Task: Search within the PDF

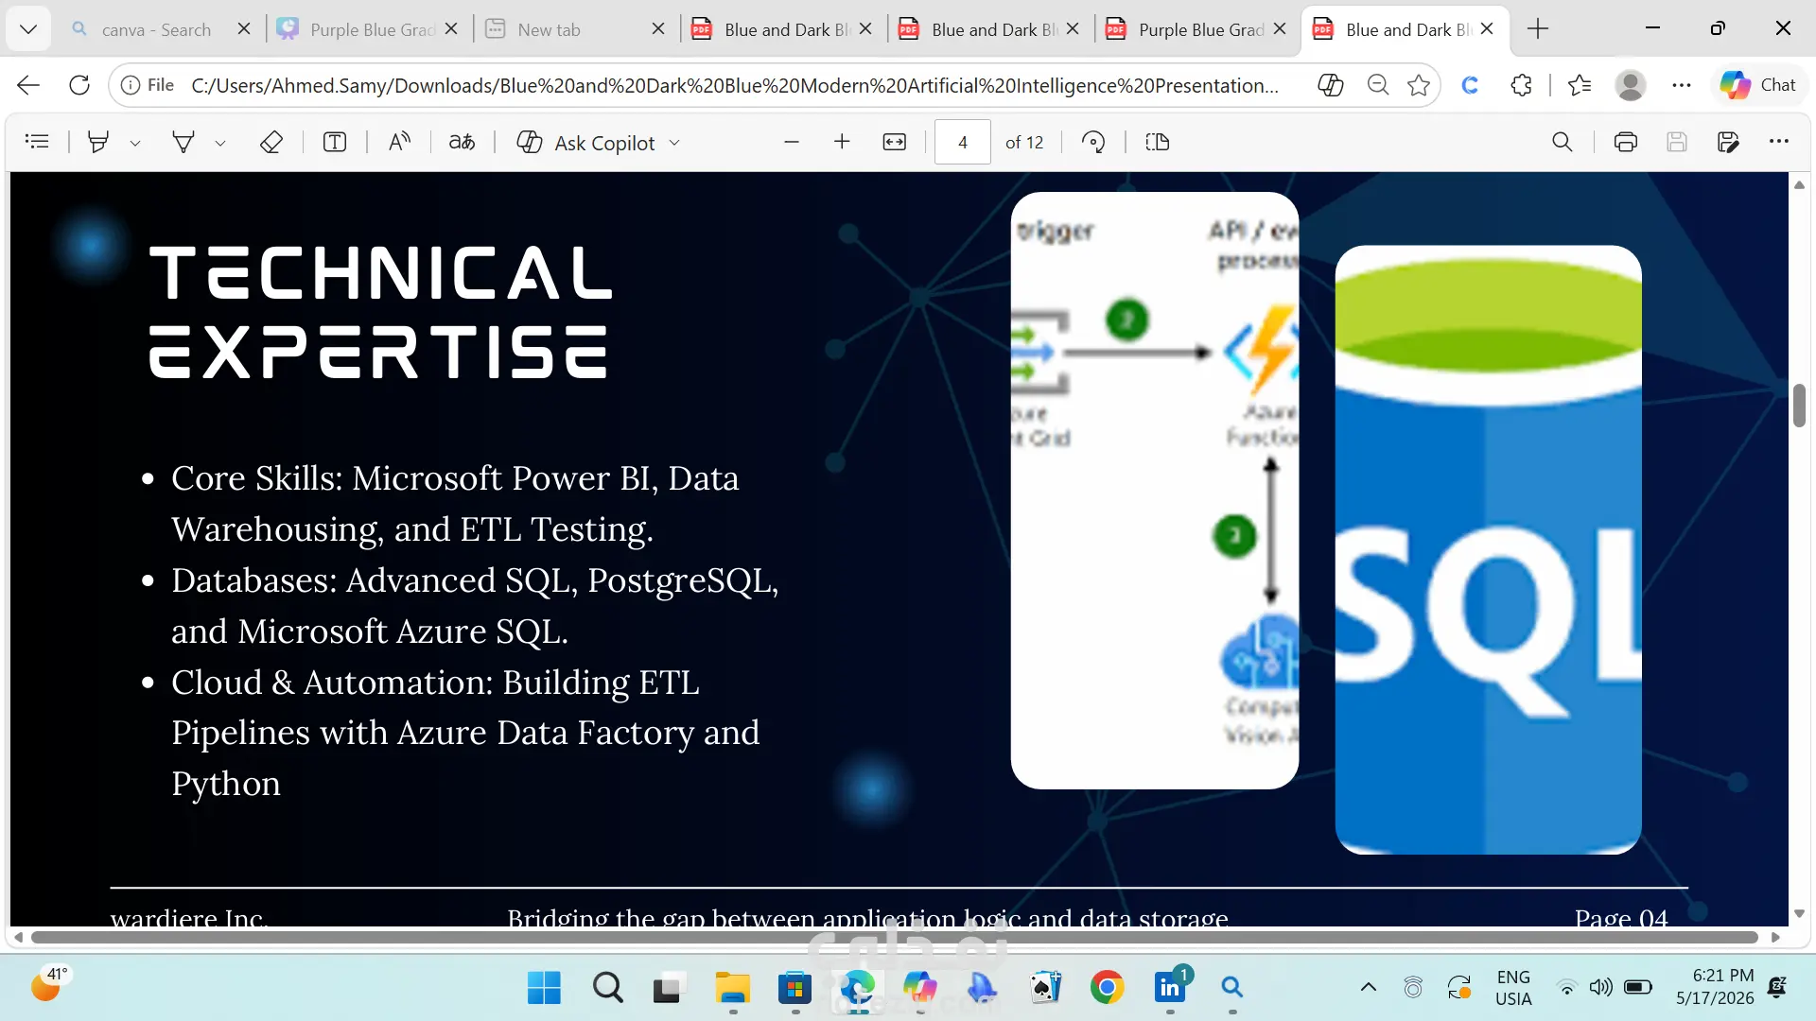Action: pos(1563,142)
